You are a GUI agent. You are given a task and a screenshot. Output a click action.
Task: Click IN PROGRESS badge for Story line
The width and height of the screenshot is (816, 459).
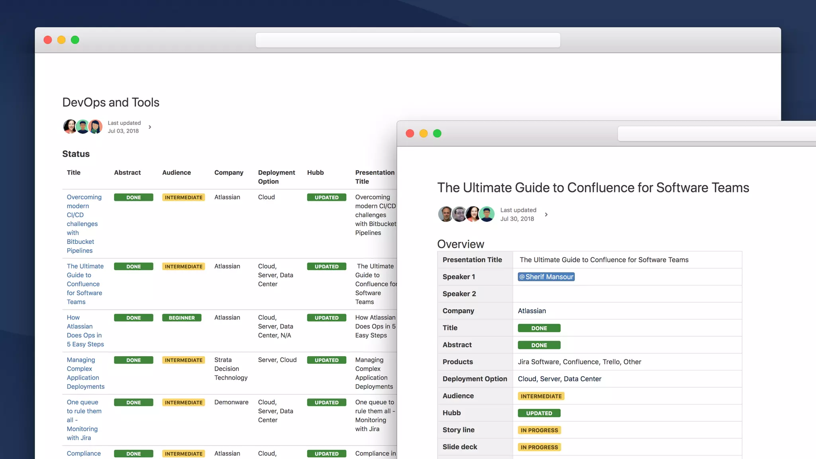click(x=539, y=430)
